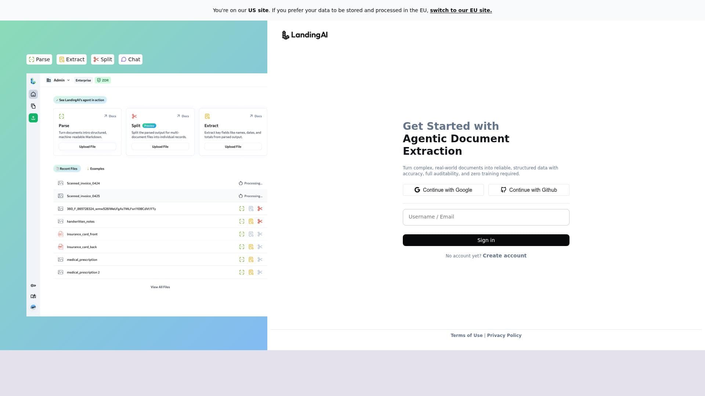
Task: Click the ZDR shield badge
Action: coord(103,80)
